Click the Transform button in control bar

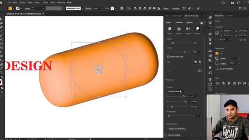click(x=176, y=8)
